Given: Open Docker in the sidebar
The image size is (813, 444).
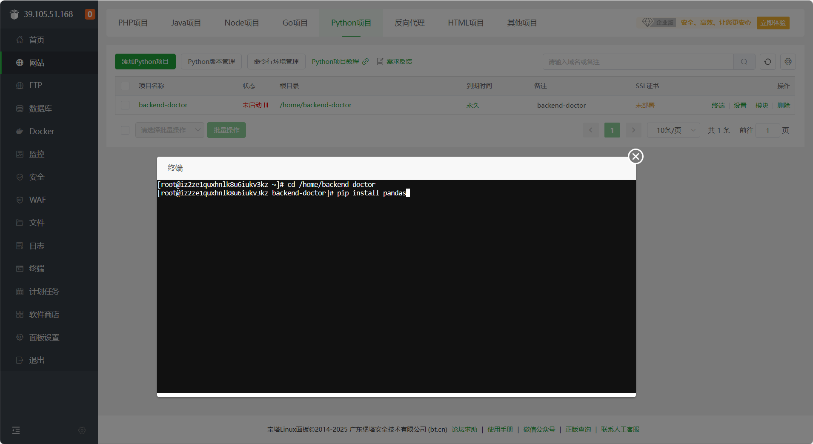Looking at the screenshot, I should pos(49,132).
